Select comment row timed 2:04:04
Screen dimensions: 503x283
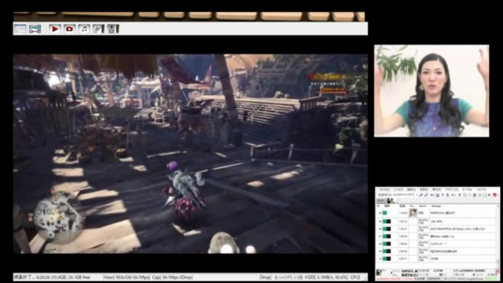436,251
